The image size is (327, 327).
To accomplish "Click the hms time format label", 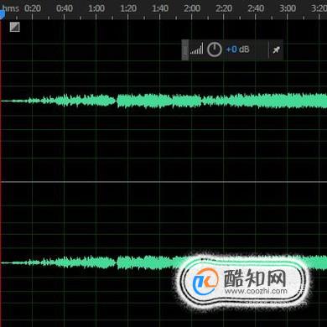I will 11,8.
